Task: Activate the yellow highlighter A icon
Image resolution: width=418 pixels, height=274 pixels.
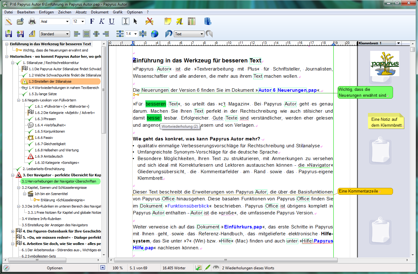Action: pyautogui.click(x=179, y=21)
